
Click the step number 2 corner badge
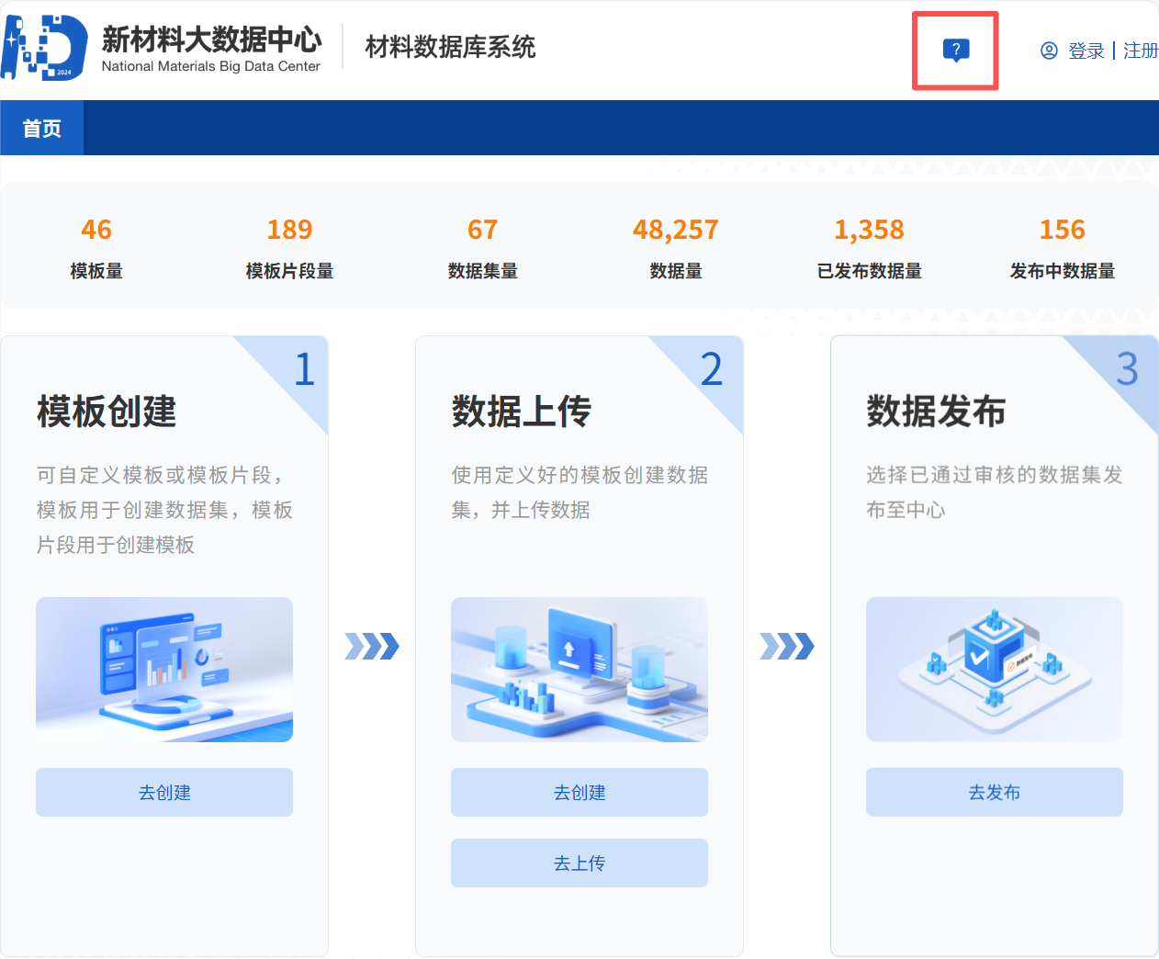click(x=711, y=369)
